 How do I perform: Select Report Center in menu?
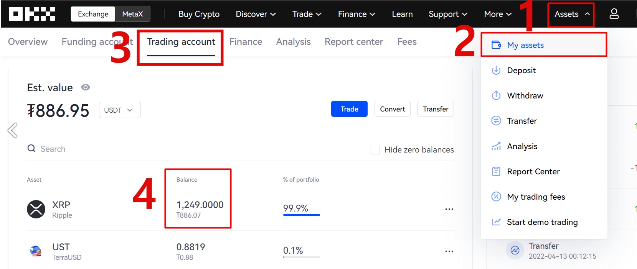(544, 171)
